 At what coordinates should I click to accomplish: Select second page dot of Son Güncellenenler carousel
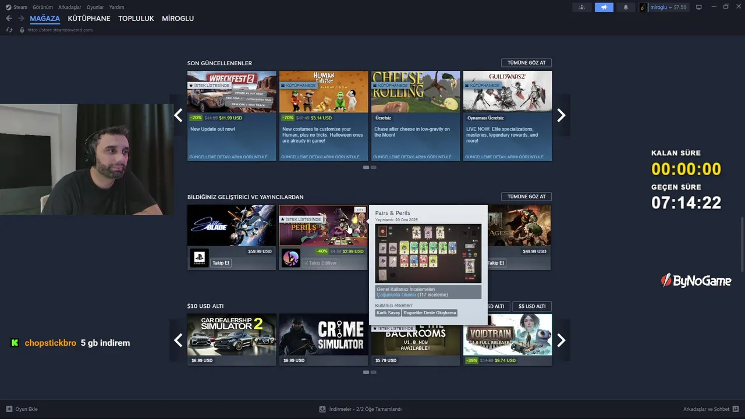click(x=374, y=168)
